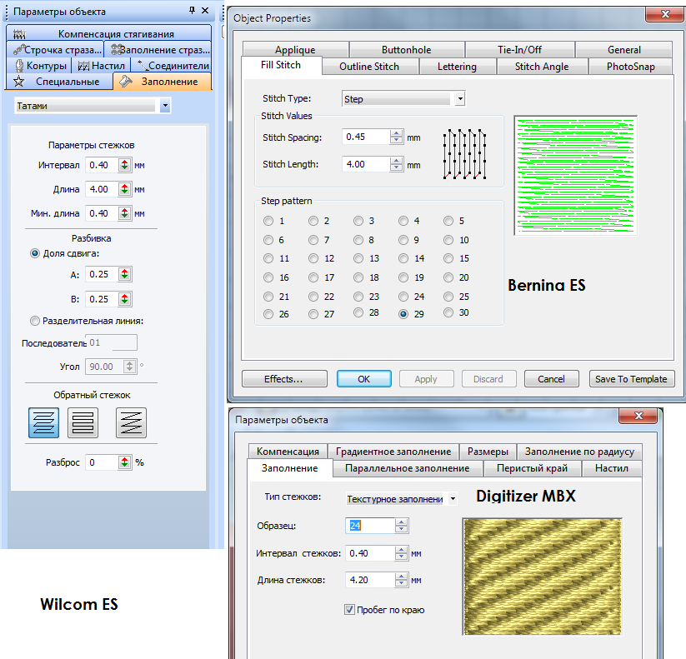
Task: Open the Соединители connectors tab
Action: (x=173, y=65)
